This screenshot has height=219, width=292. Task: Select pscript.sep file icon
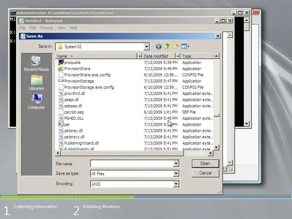(x=61, y=112)
